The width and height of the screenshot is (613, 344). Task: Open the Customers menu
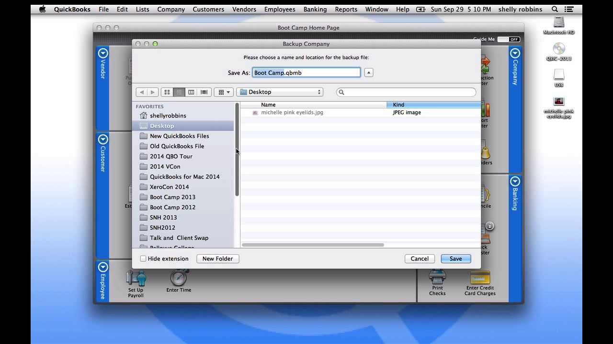[x=208, y=9]
